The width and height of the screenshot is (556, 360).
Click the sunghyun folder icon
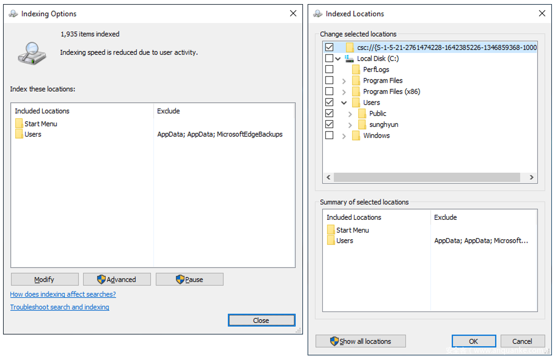[x=362, y=124]
